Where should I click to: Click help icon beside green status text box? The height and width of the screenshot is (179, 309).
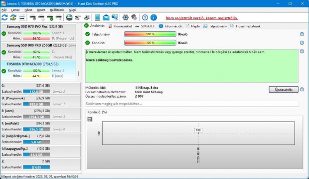coord(302,52)
